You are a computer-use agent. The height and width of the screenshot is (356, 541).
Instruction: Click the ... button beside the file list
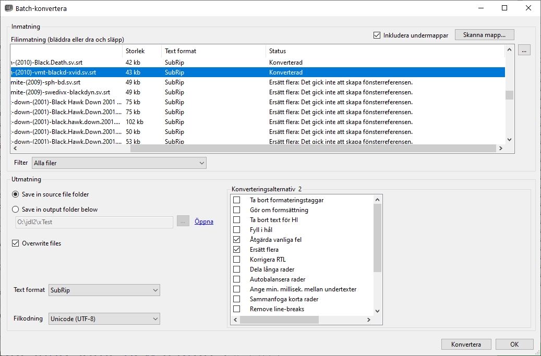click(x=524, y=50)
